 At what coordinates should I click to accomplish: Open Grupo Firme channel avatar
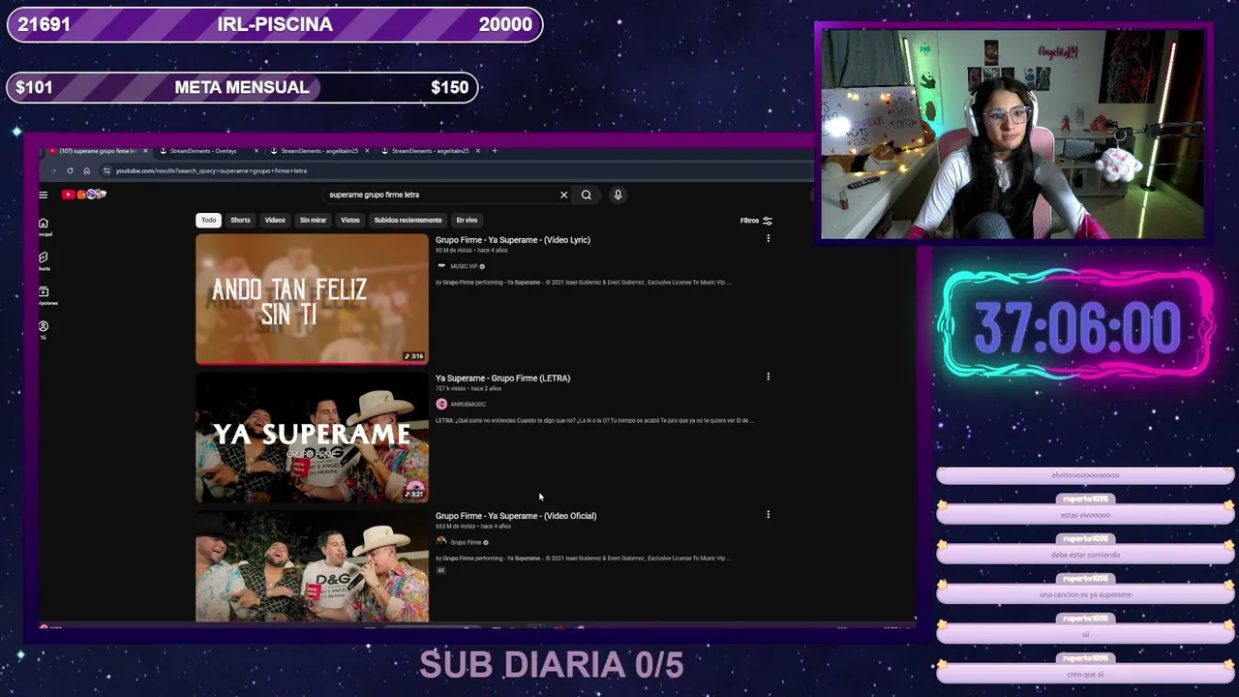(x=441, y=542)
